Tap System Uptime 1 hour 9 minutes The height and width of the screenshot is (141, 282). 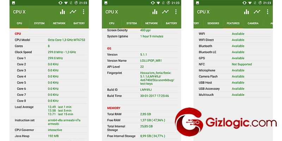click(152, 36)
